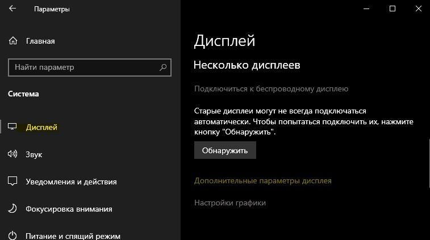Click the Дисплей monitor icon
The height and width of the screenshot is (240, 430).
coord(12,127)
